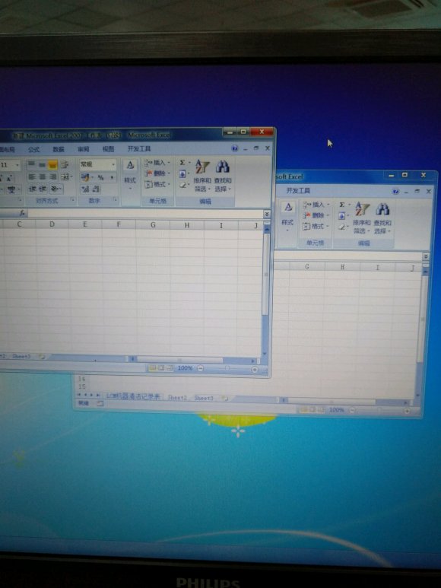Viewport: 441px width, 588px height.
Task: Expand the 插入 dropdown in front window
Action: pyautogui.click(x=157, y=162)
